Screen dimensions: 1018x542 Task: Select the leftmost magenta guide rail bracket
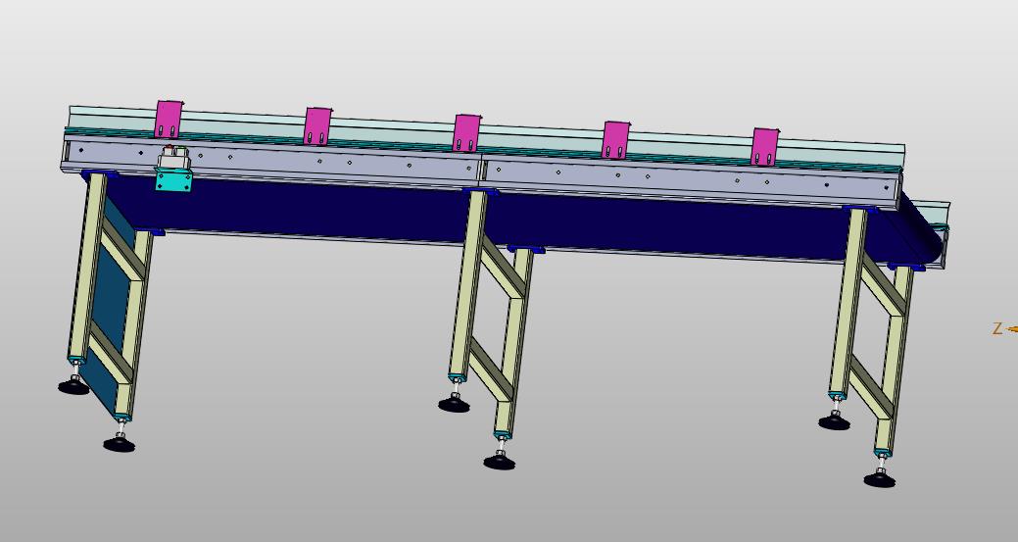[x=169, y=119]
